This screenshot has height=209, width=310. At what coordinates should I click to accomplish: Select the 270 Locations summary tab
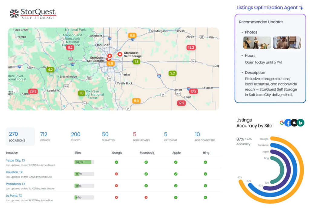[x=20, y=137]
